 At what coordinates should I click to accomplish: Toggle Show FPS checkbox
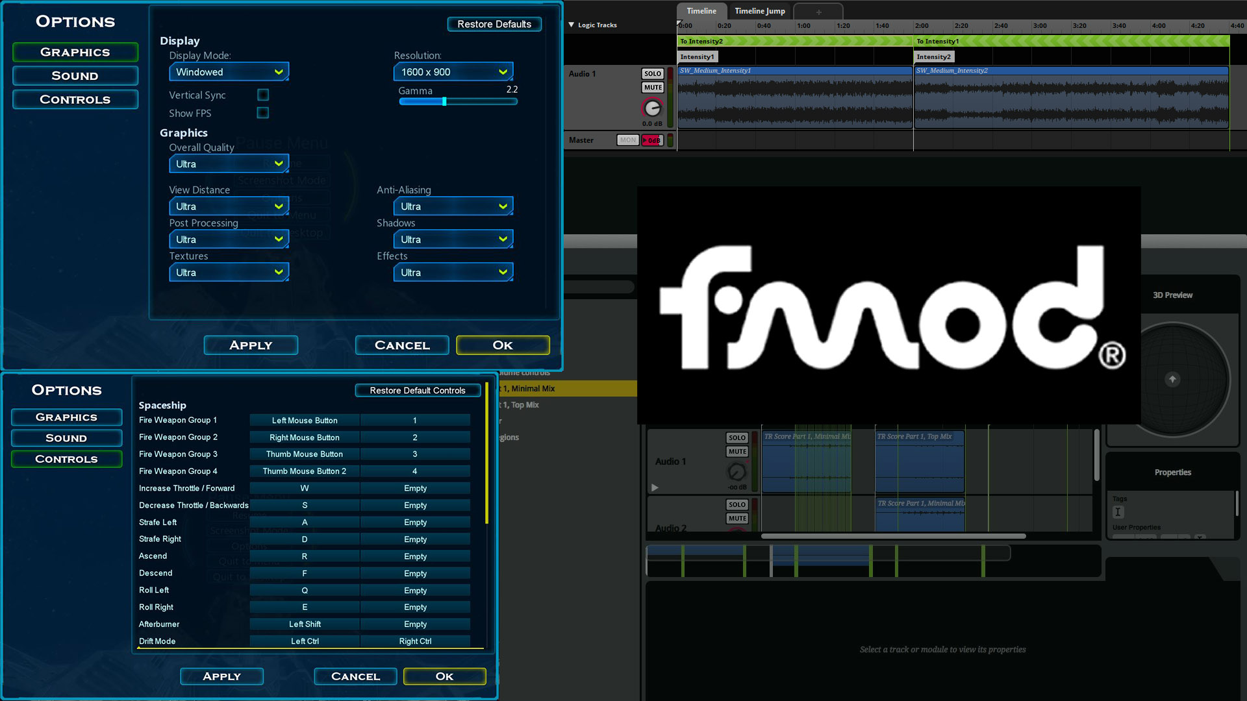pos(263,113)
